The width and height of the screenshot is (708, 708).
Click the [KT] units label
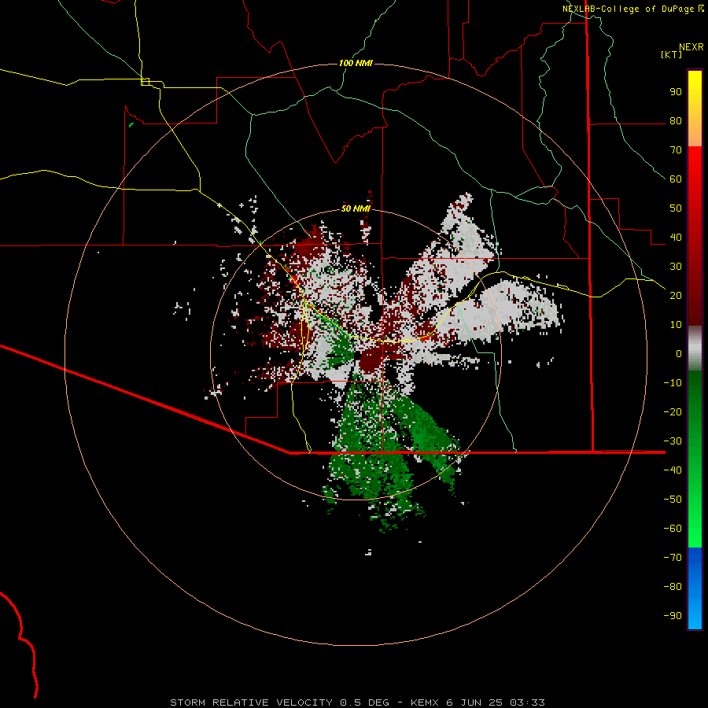pos(672,55)
